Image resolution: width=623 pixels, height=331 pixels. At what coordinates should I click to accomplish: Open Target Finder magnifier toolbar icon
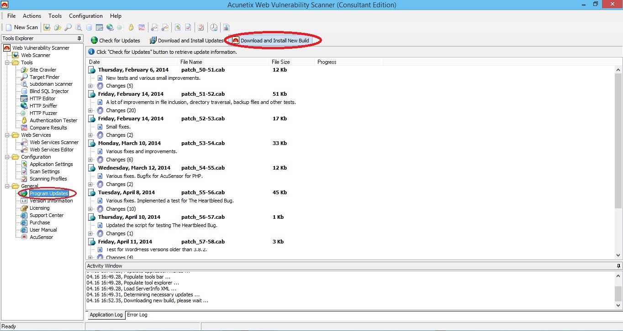tap(68, 27)
